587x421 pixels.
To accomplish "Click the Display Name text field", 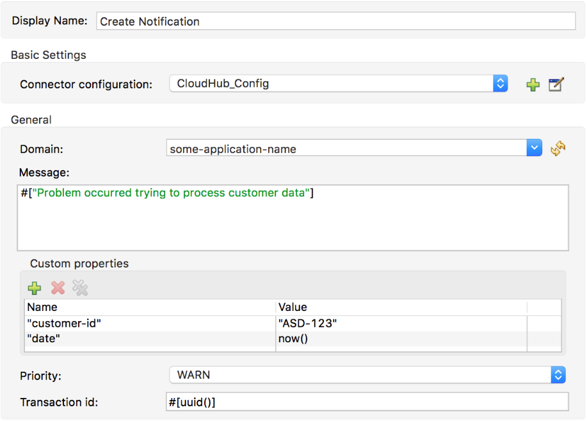I will (336, 21).
